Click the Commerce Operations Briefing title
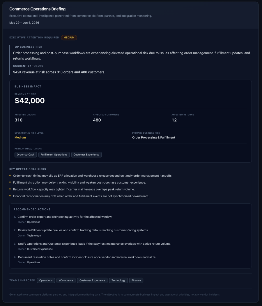The height and width of the screenshot is (306, 262). point(38,9)
